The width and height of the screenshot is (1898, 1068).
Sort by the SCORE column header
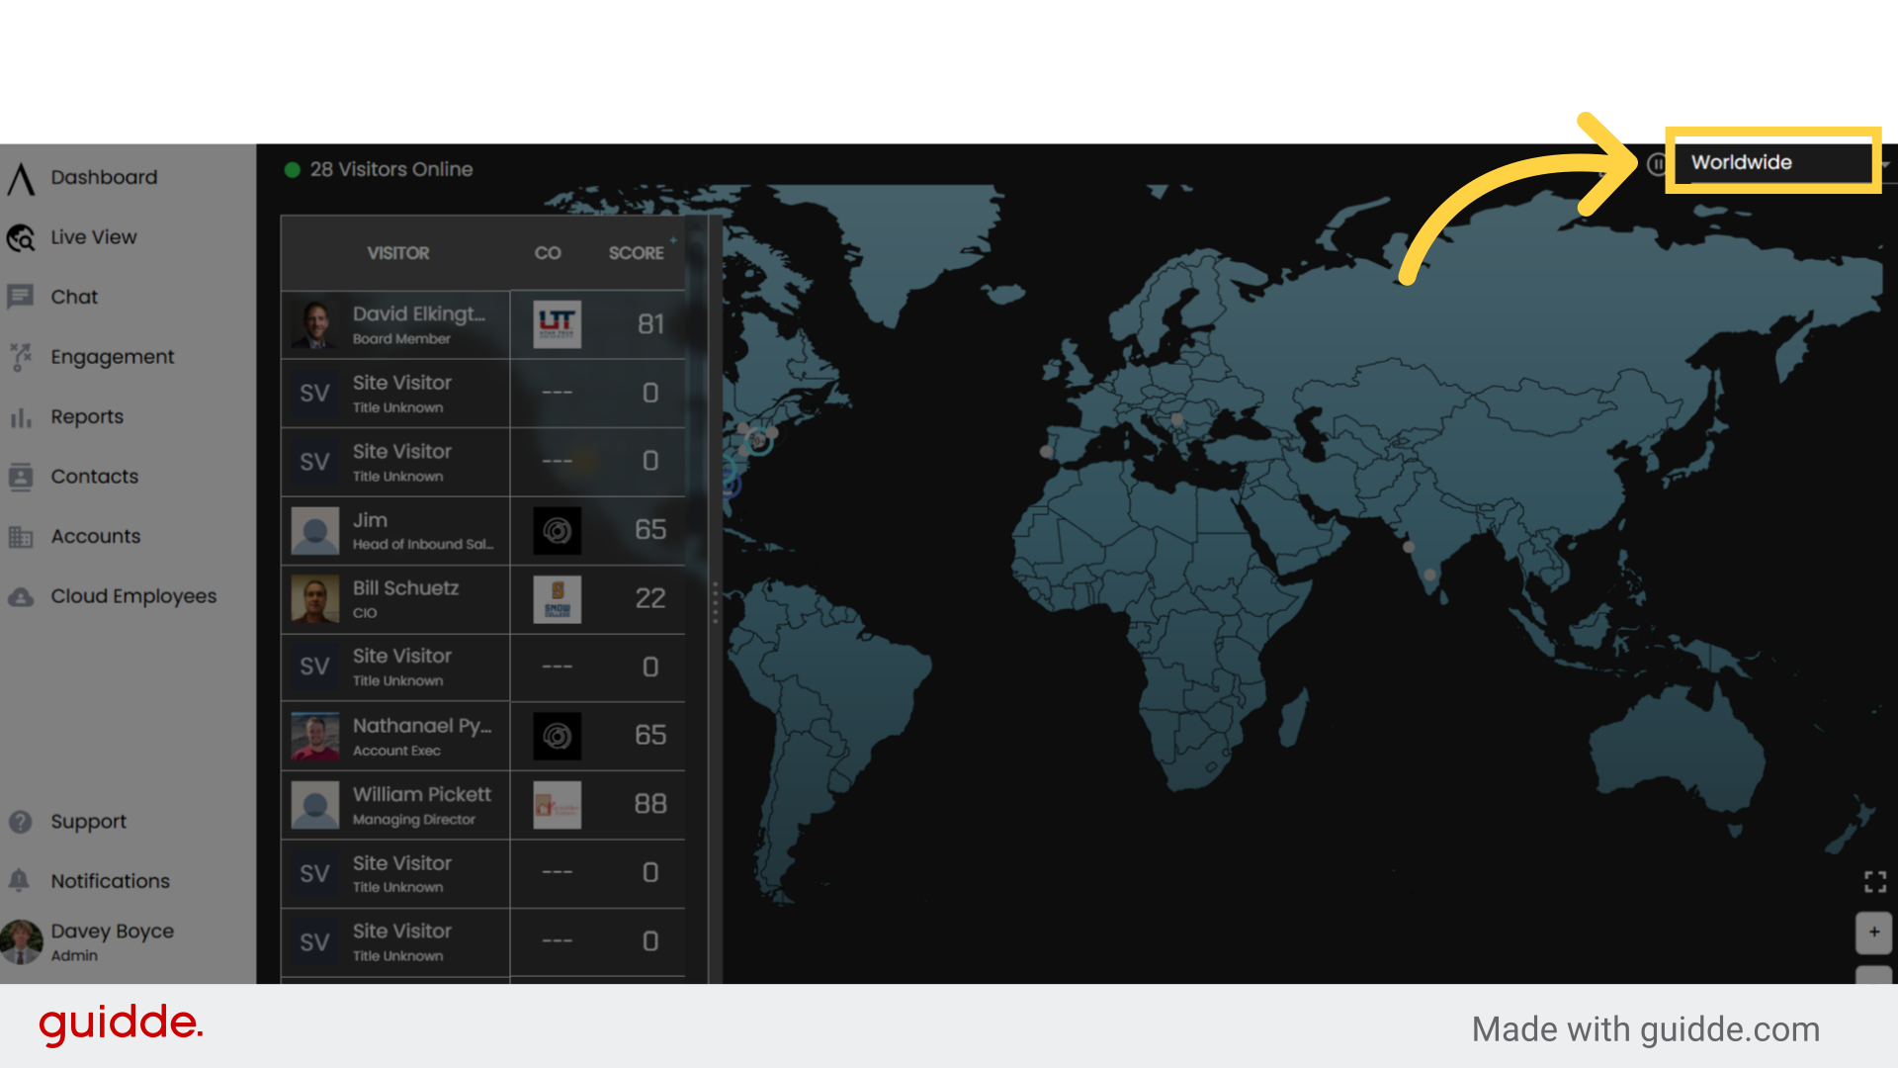pyautogui.click(x=636, y=253)
